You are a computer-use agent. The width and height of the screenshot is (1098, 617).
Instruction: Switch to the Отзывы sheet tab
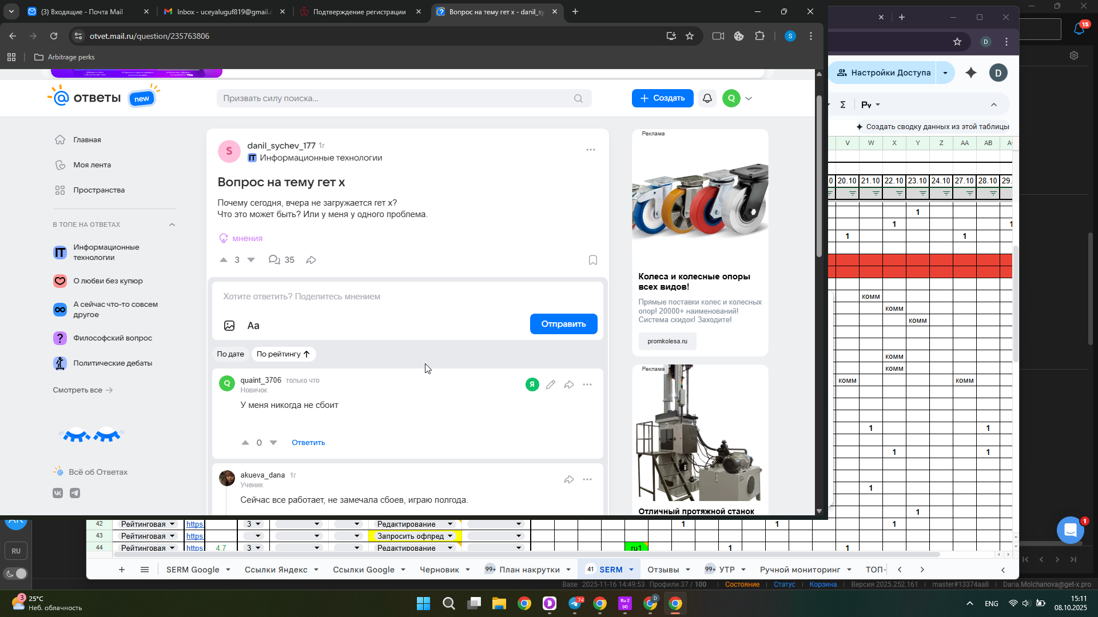[663, 570]
